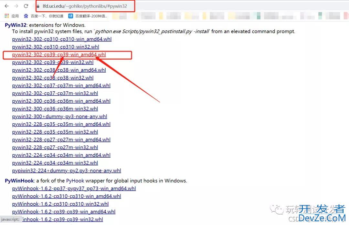
Task: Open the PyHook link in description
Action: [x=75, y=181]
